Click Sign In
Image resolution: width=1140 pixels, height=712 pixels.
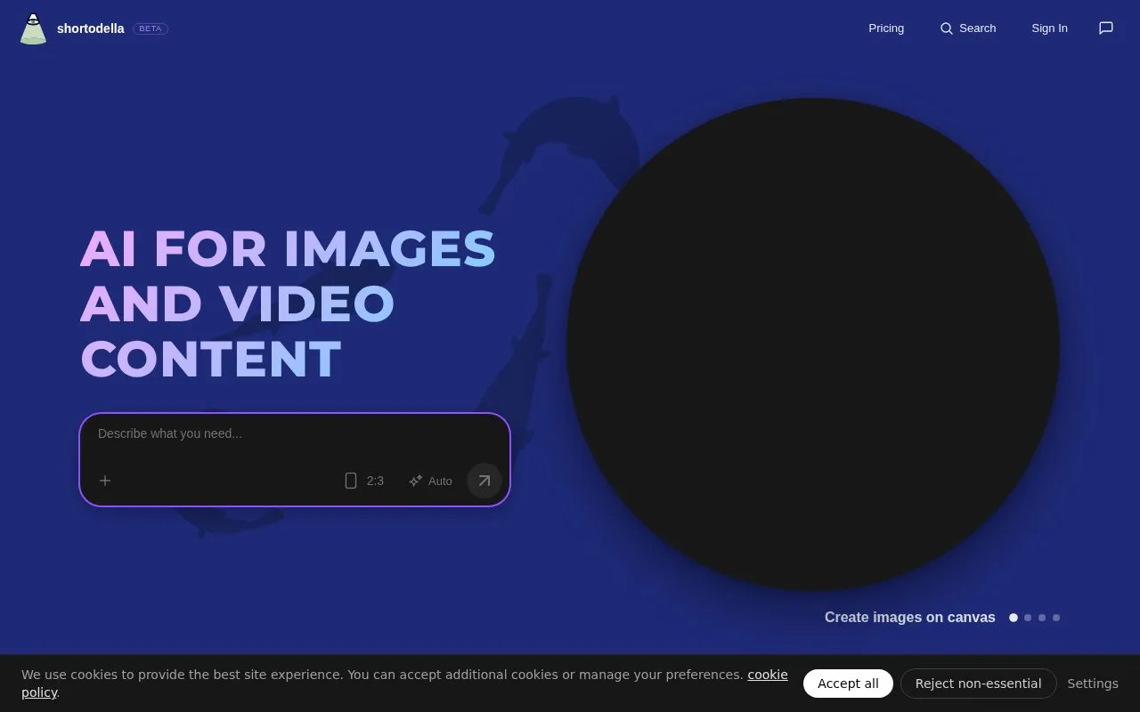pyautogui.click(x=1049, y=28)
